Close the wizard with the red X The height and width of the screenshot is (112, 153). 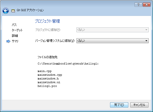pos(147,4)
